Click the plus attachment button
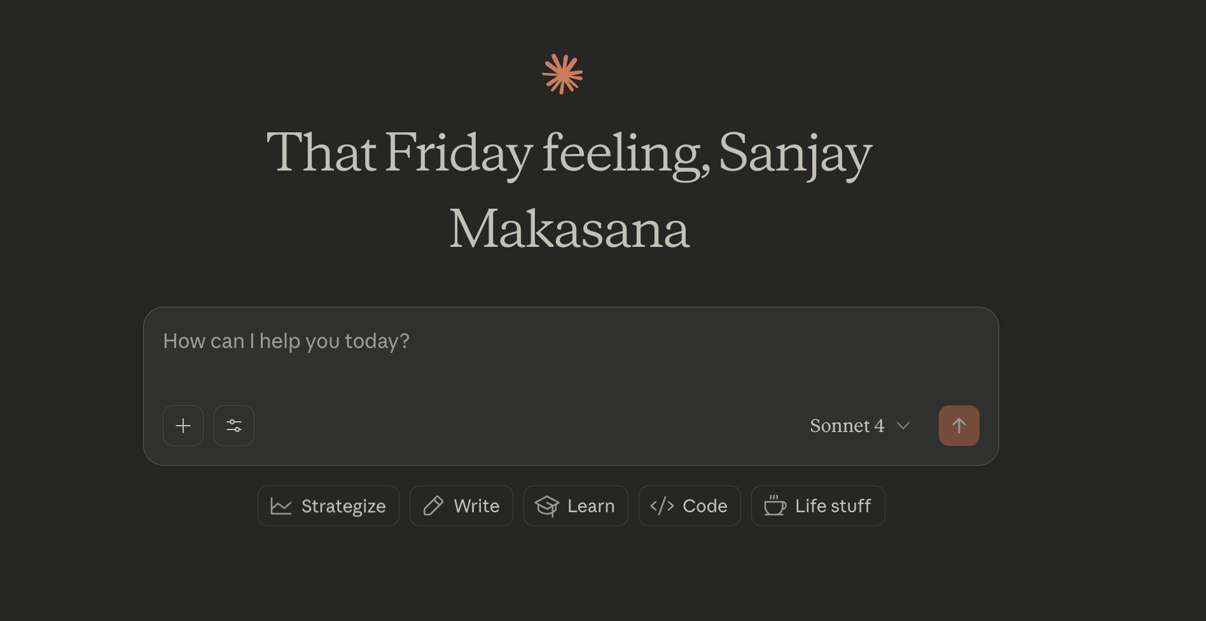The width and height of the screenshot is (1206, 621). point(183,426)
